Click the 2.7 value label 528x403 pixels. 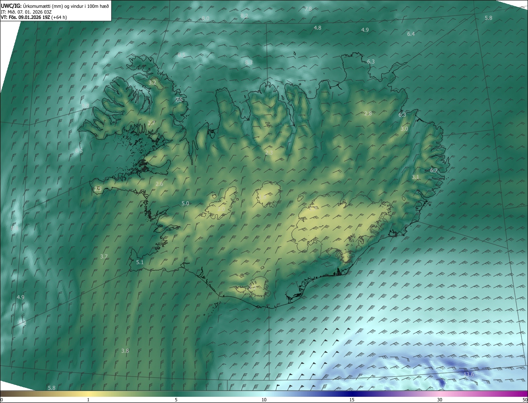click(151, 123)
